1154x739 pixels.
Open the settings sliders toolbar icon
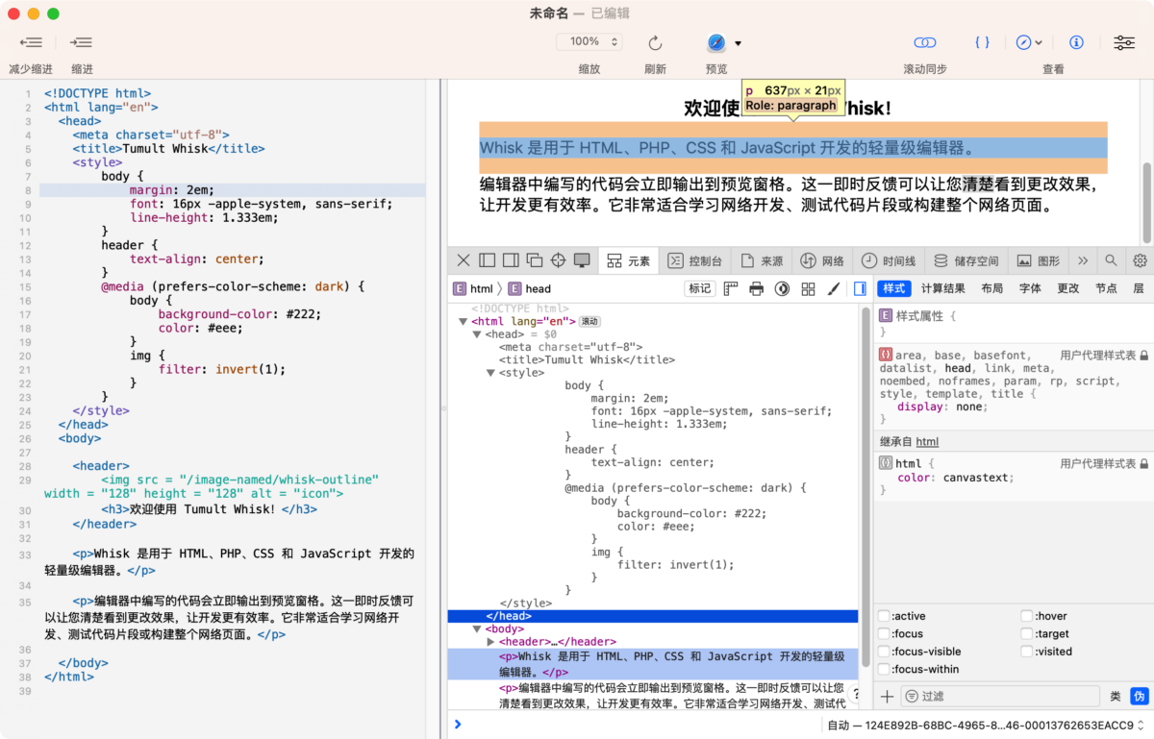(1123, 42)
